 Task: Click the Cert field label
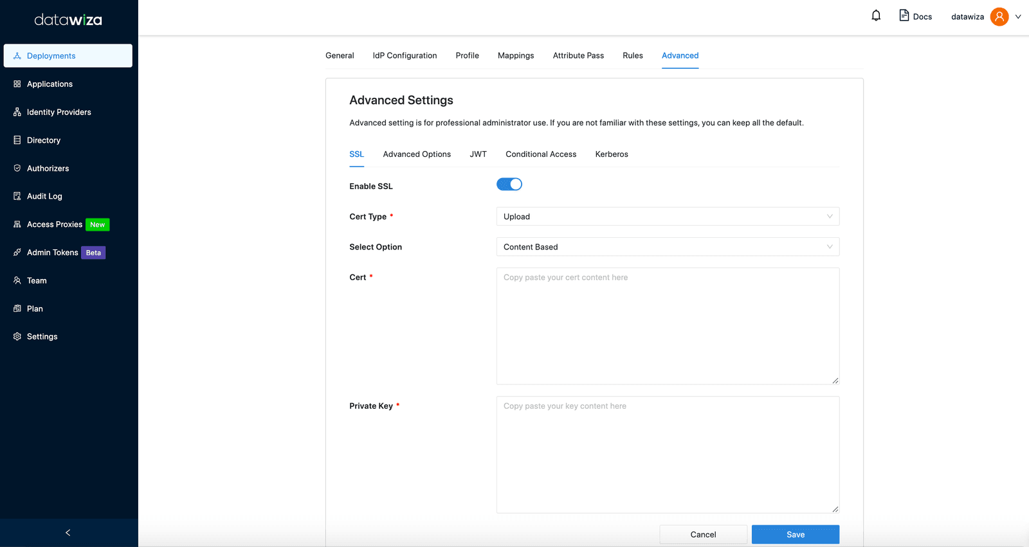(358, 278)
